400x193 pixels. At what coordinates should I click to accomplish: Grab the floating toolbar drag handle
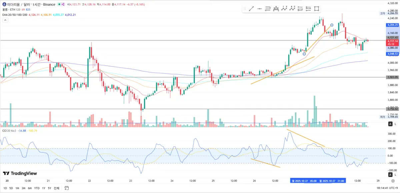245,9
